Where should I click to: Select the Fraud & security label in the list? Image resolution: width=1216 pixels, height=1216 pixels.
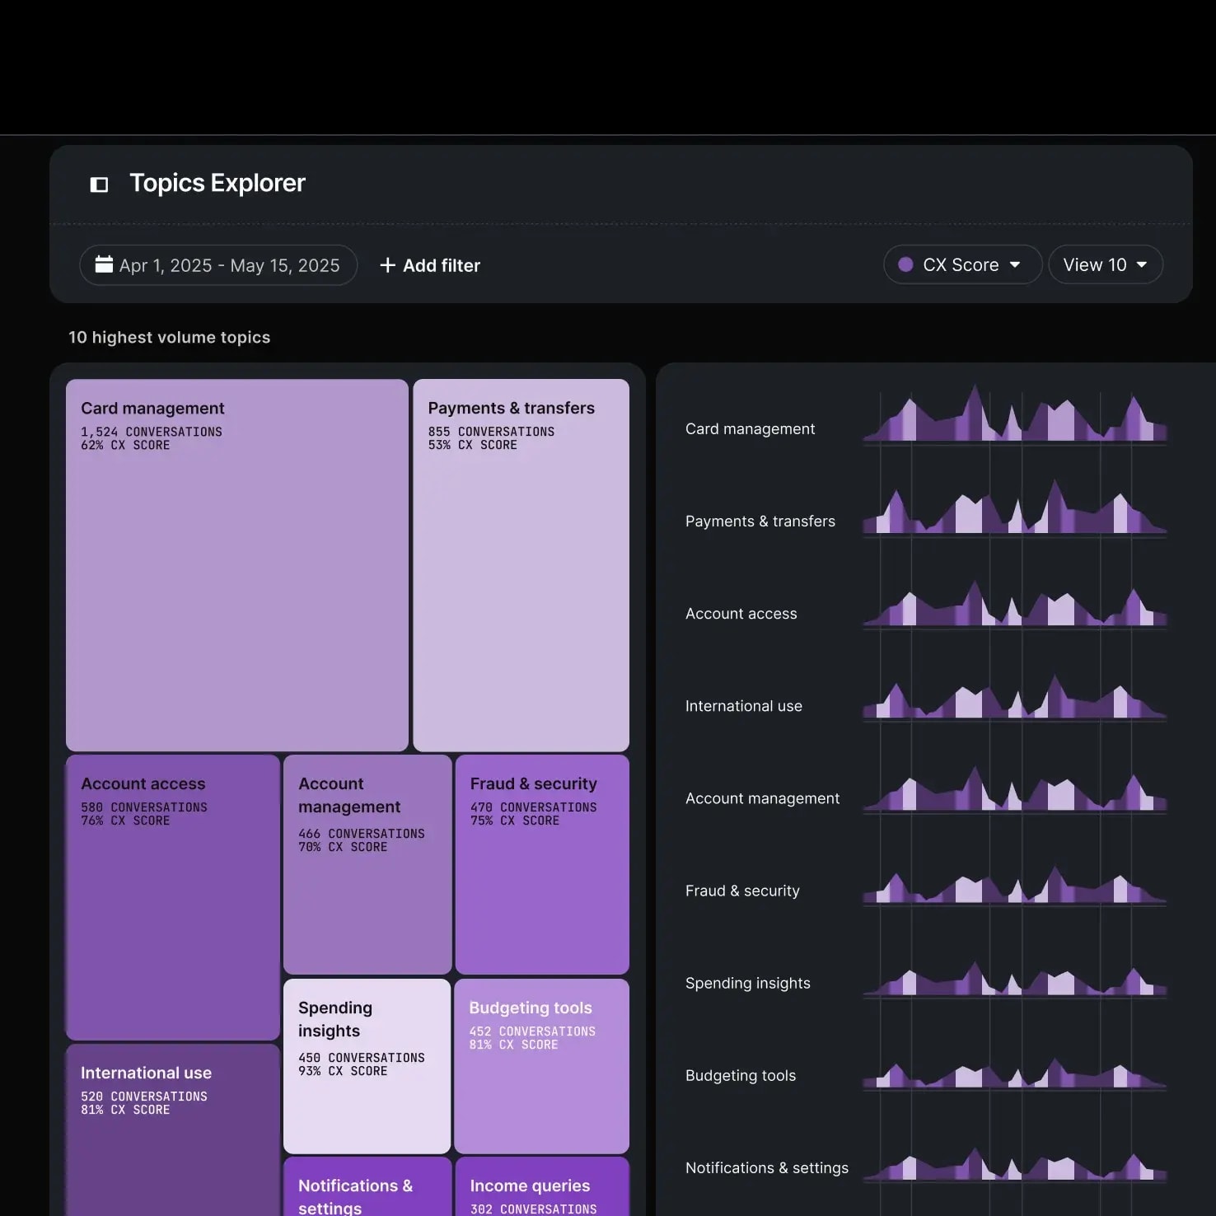pyautogui.click(x=741, y=891)
